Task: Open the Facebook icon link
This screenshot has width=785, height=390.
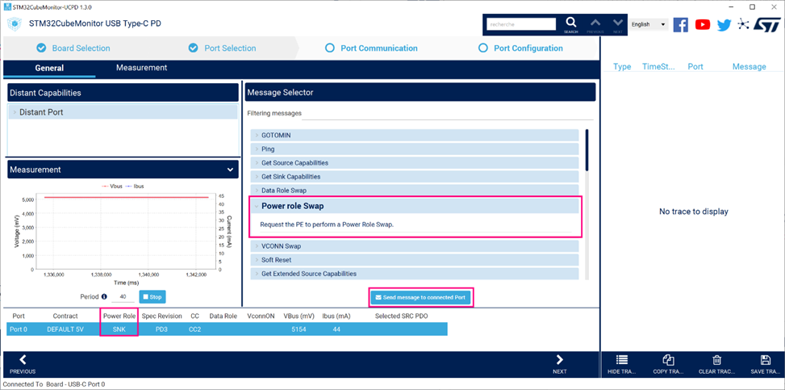Action: (680, 24)
